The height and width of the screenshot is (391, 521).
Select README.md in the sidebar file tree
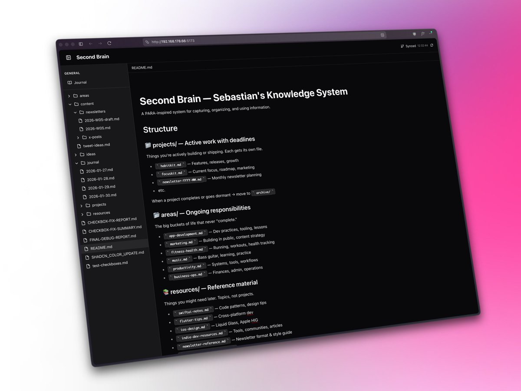pyautogui.click(x=116, y=248)
